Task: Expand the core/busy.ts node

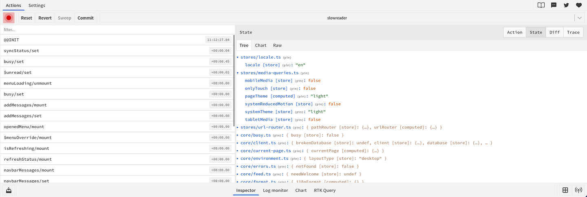Action: click(x=238, y=135)
